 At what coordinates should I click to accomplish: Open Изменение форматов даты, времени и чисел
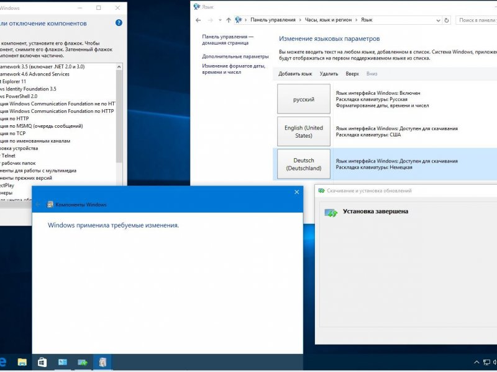click(x=234, y=69)
